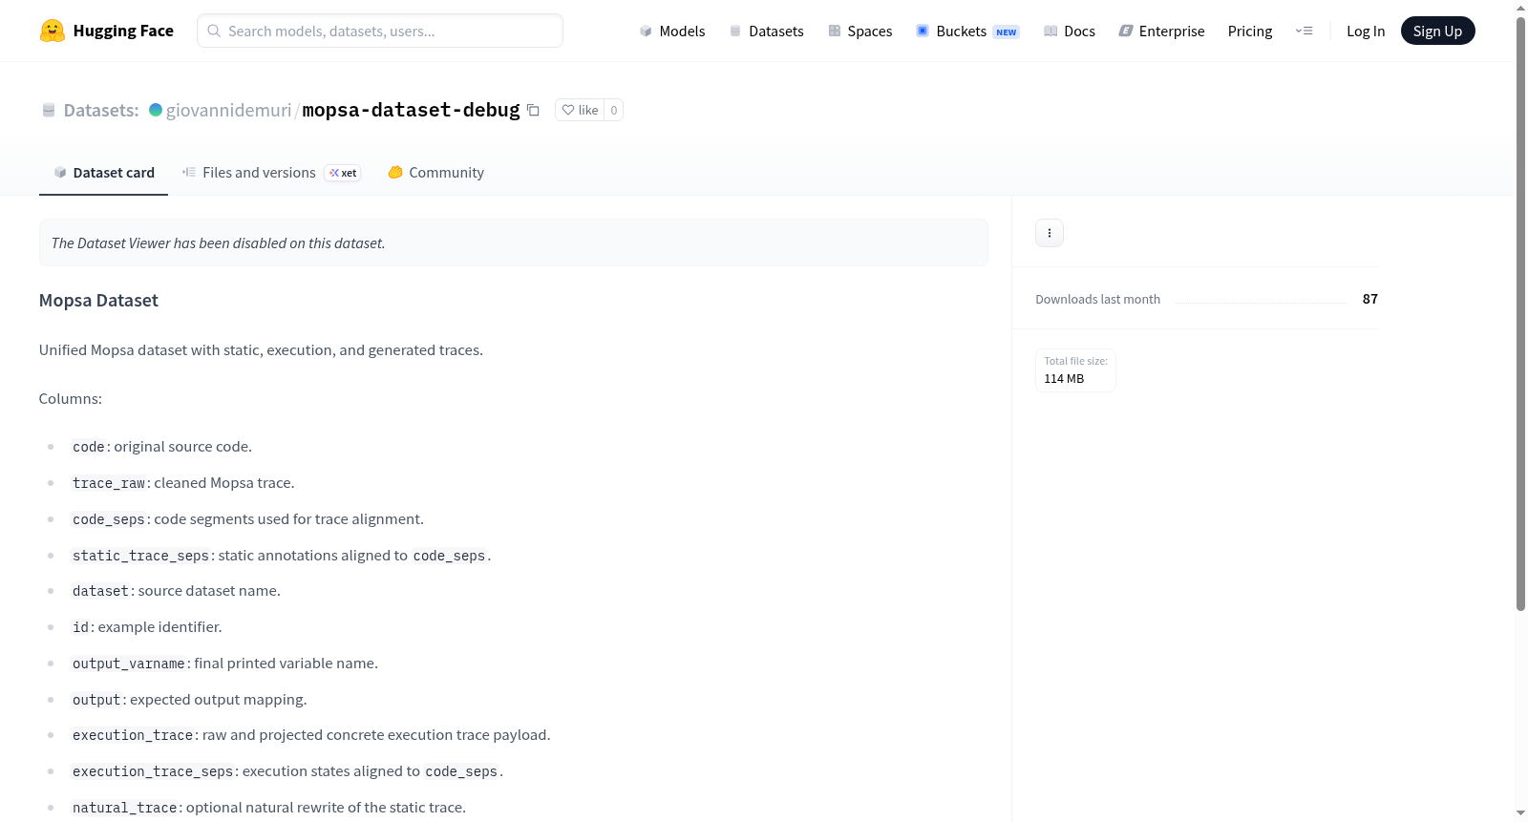This screenshot has width=1528, height=822.
Task: Click the 'execution_trace_seps' column entry
Action: coord(287,771)
